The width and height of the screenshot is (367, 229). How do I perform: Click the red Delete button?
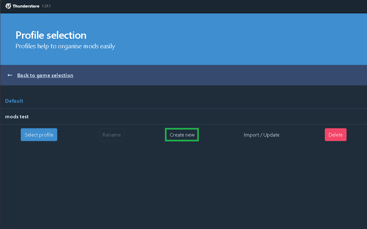pos(335,135)
